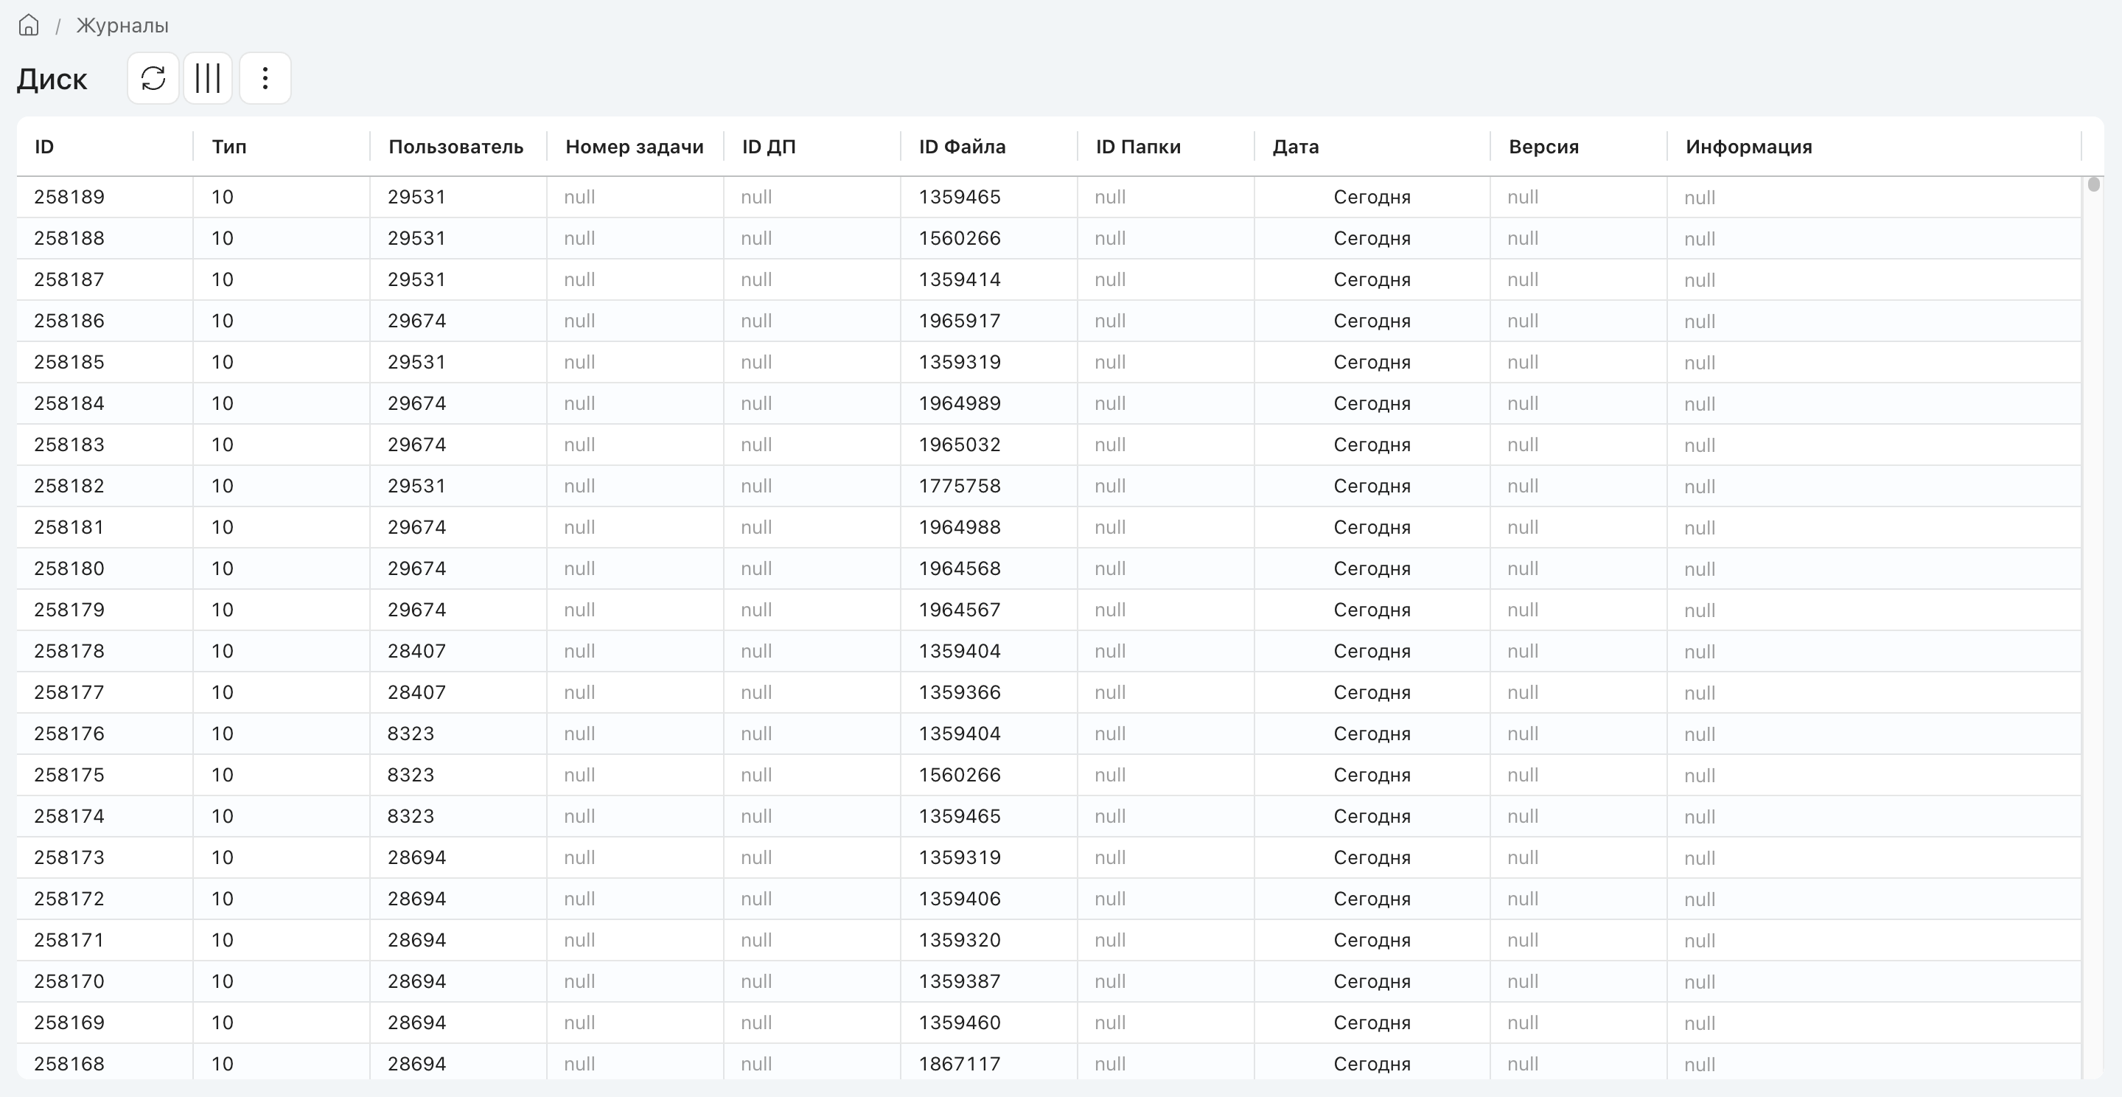Screen dimensions: 2122x1097
Task: Click the vertical scrollbar thumb of the table
Action: tap(2093, 184)
